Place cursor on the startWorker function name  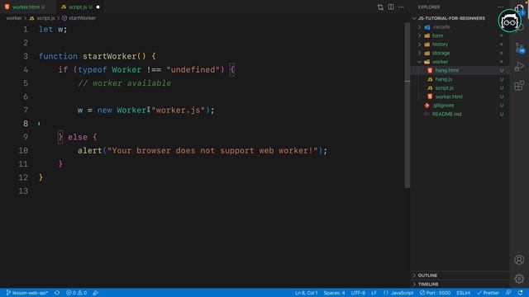coord(110,56)
